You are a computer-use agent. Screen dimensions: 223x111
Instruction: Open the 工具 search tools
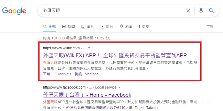pos(210,27)
